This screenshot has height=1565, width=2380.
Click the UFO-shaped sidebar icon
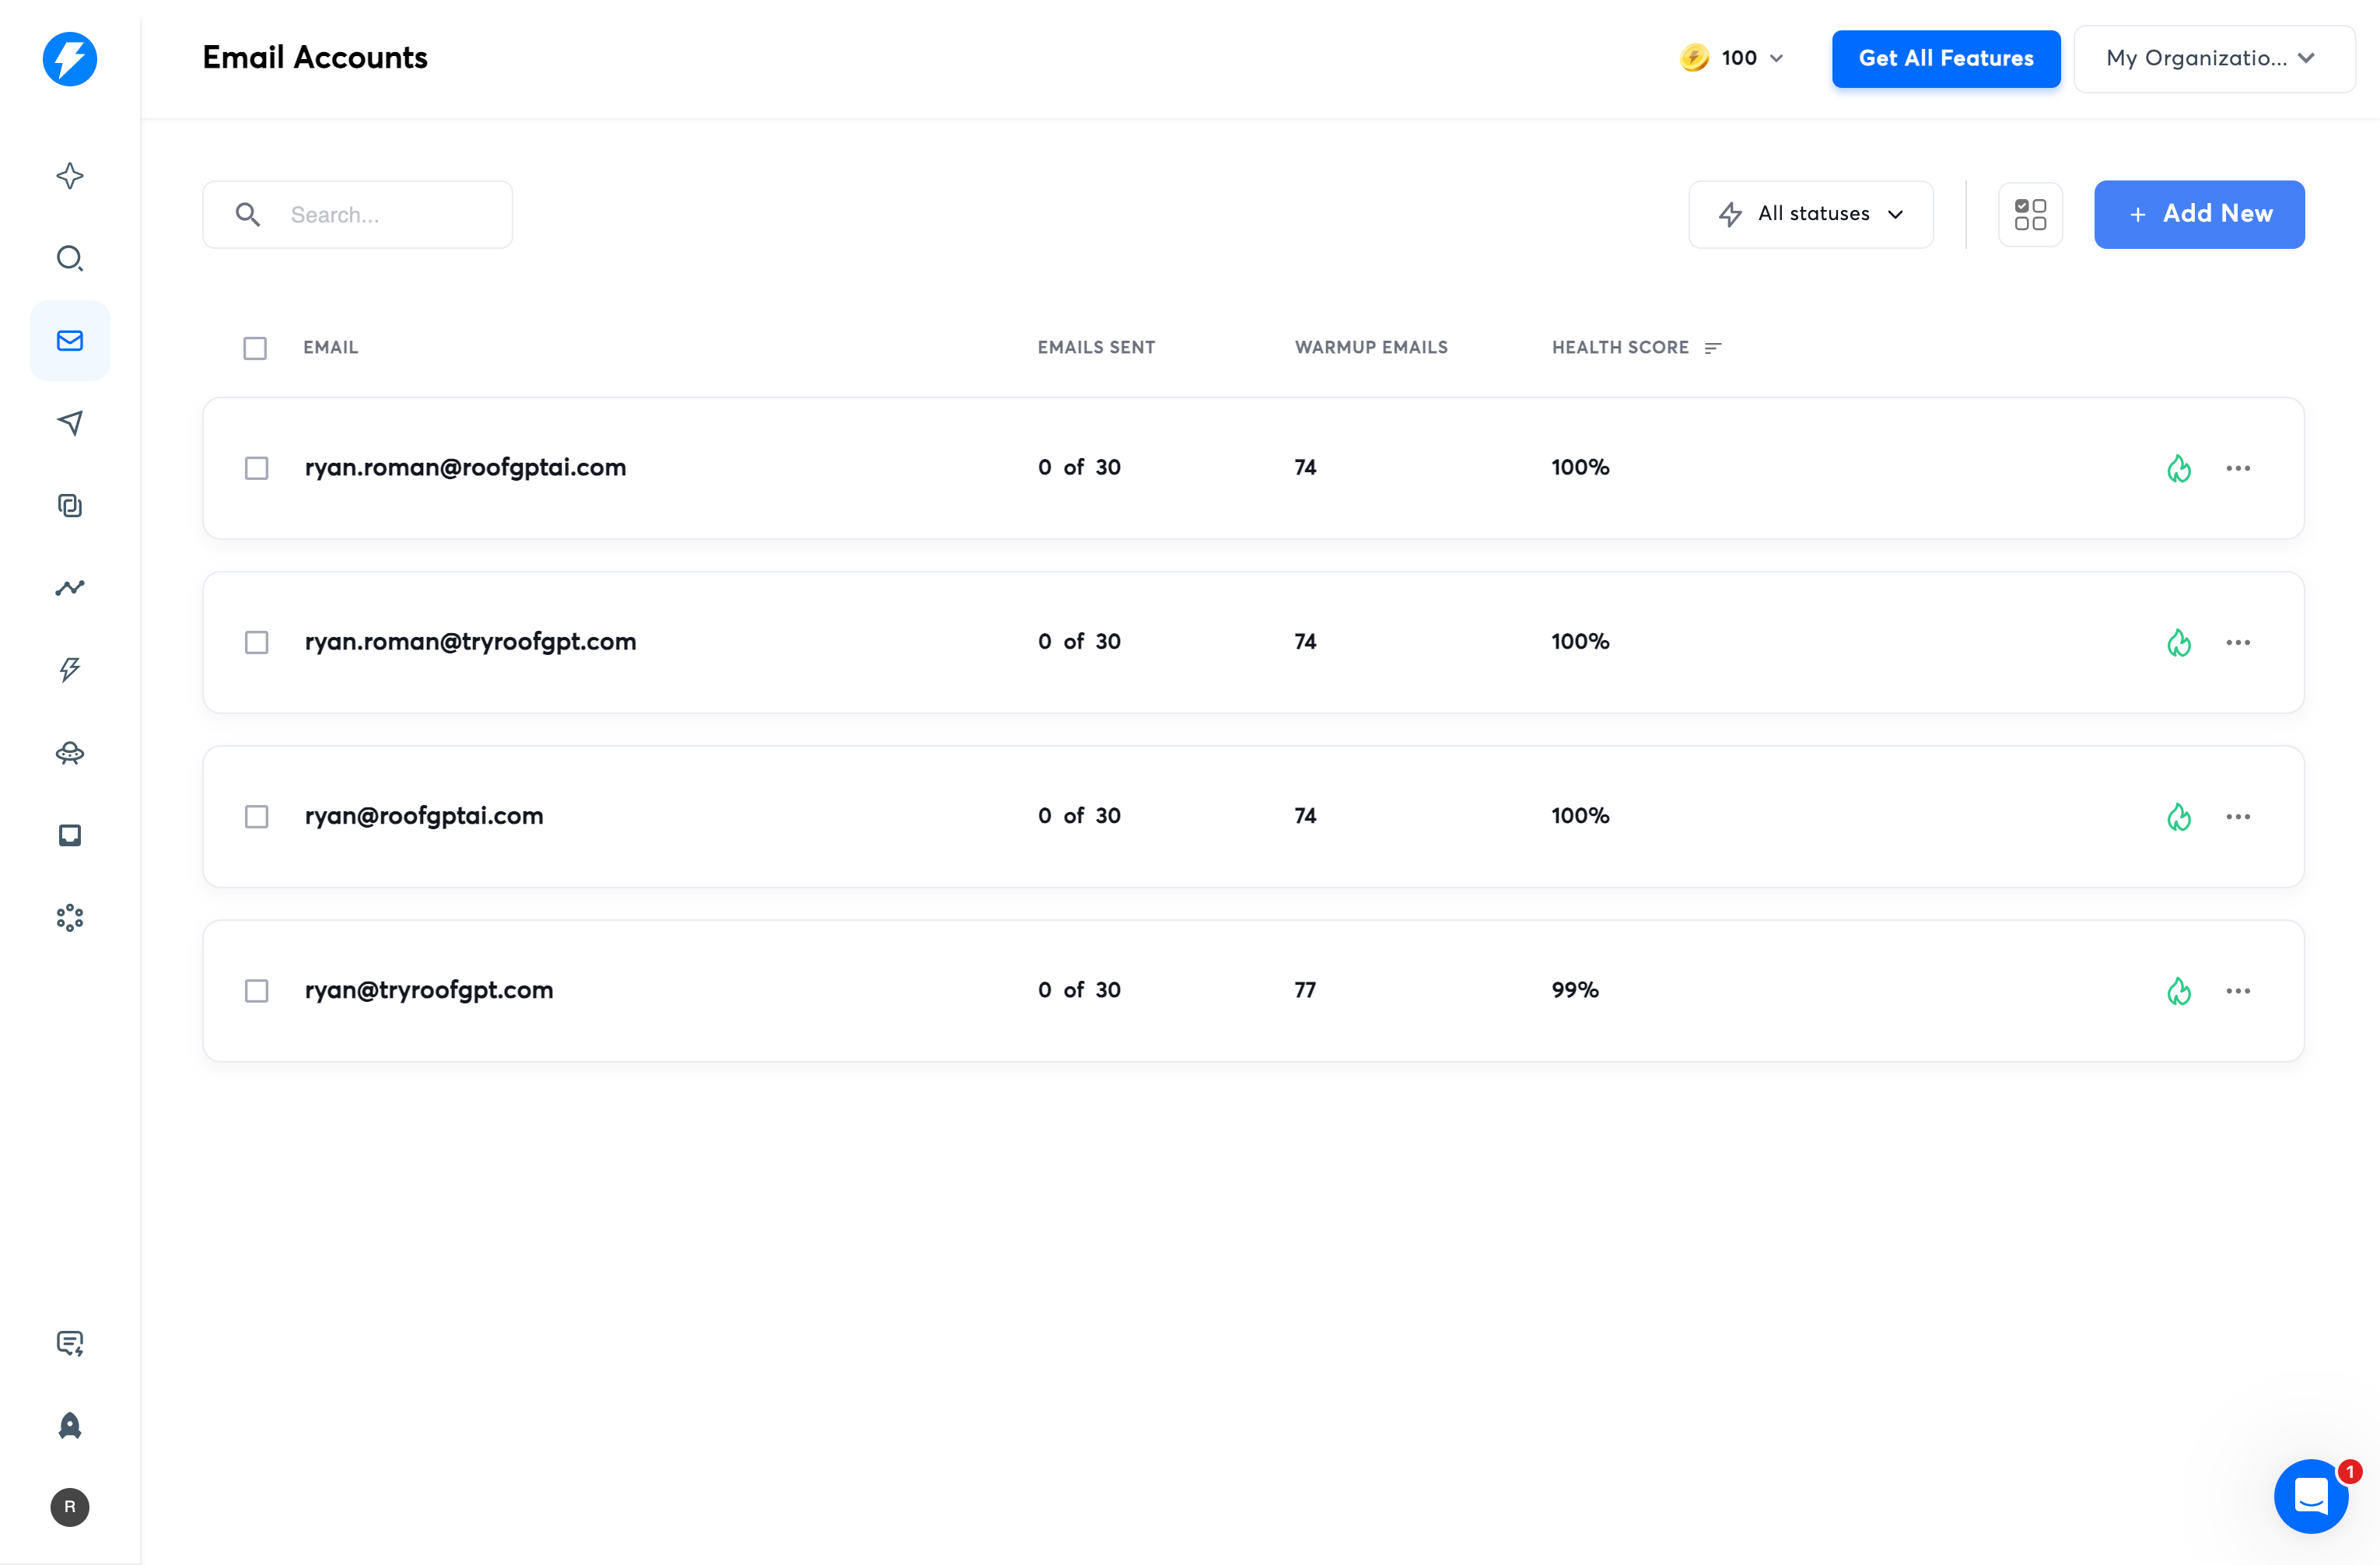point(69,753)
